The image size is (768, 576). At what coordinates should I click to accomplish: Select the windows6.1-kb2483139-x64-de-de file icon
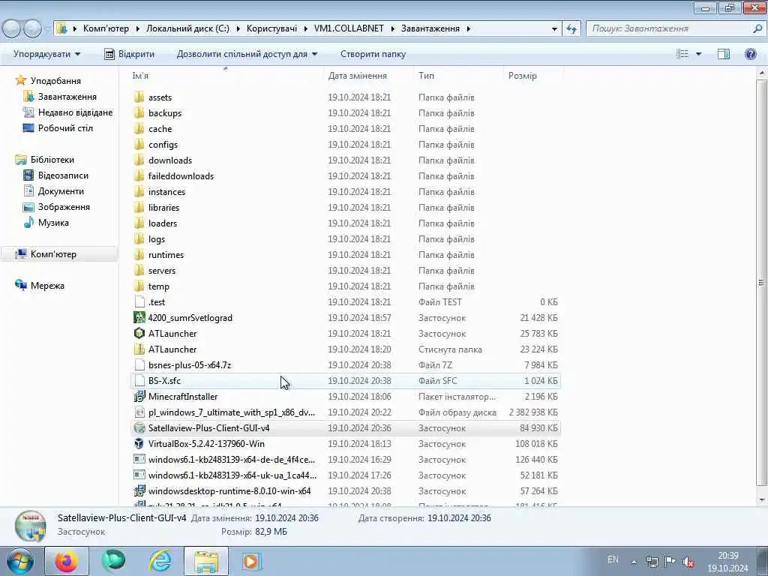[139, 460]
